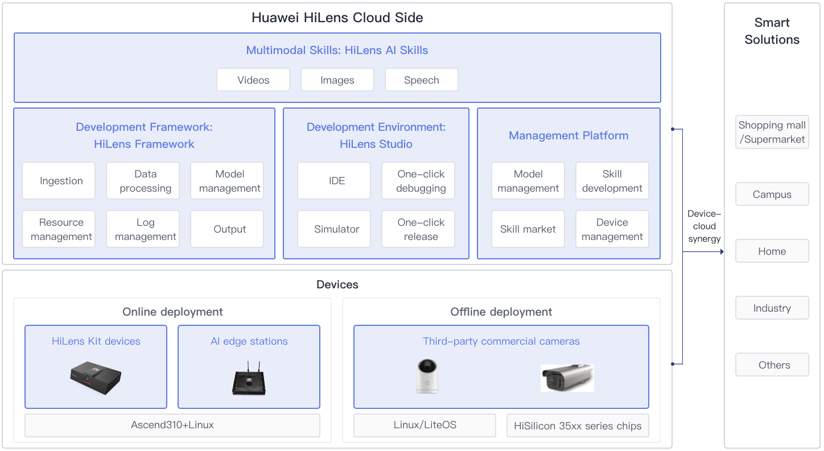The height and width of the screenshot is (451, 824).
Task: Select the Speech skill box
Action: click(x=422, y=80)
